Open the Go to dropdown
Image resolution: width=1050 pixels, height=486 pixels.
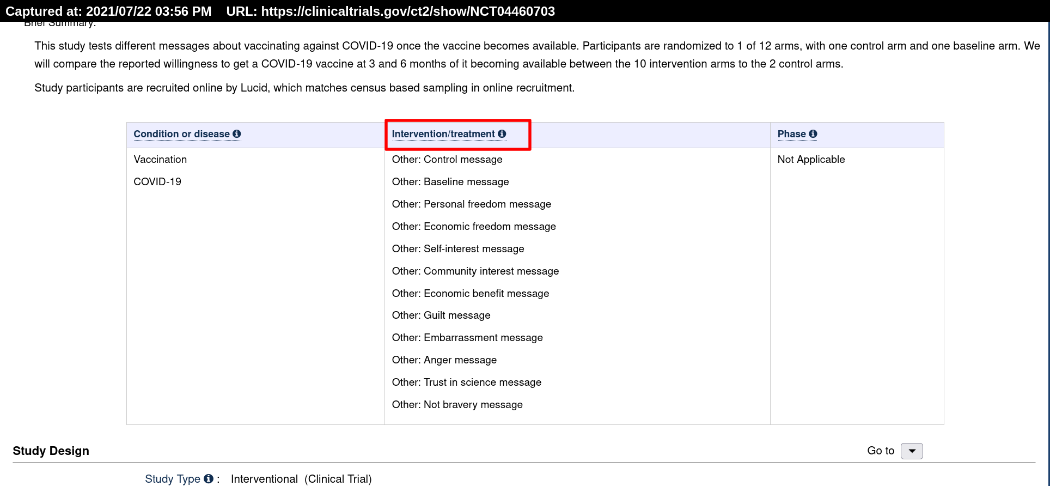click(912, 451)
